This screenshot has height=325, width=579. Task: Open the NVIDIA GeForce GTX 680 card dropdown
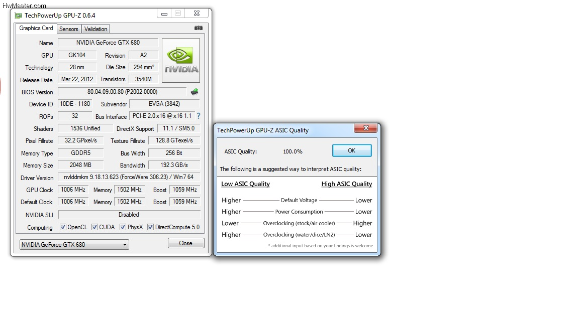click(74, 244)
